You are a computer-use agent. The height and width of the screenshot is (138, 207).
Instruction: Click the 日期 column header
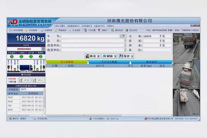pos(55,66)
